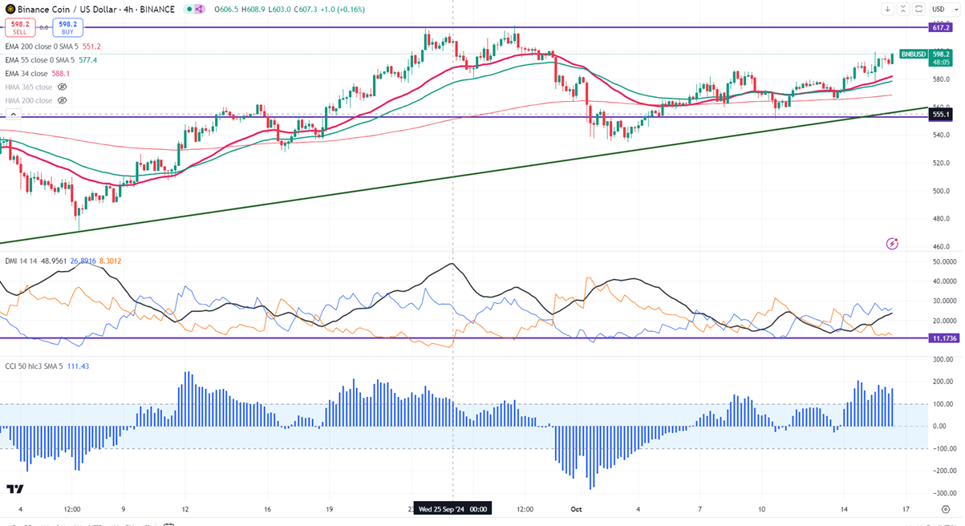Click the collapse-arrows pane button
This screenshot has height=526, width=965.
903,10
